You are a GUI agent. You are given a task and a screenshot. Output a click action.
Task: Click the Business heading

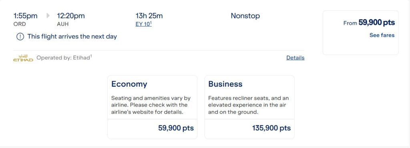click(225, 84)
